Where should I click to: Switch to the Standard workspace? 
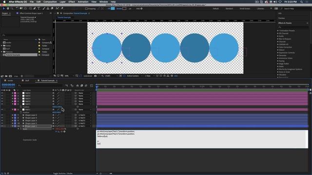[x=229, y=9]
